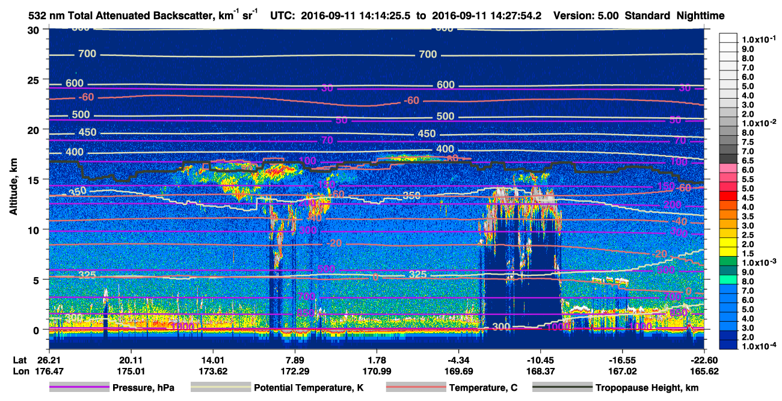
Task: Click colorbar label '6.5'
Action: (747, 162)
